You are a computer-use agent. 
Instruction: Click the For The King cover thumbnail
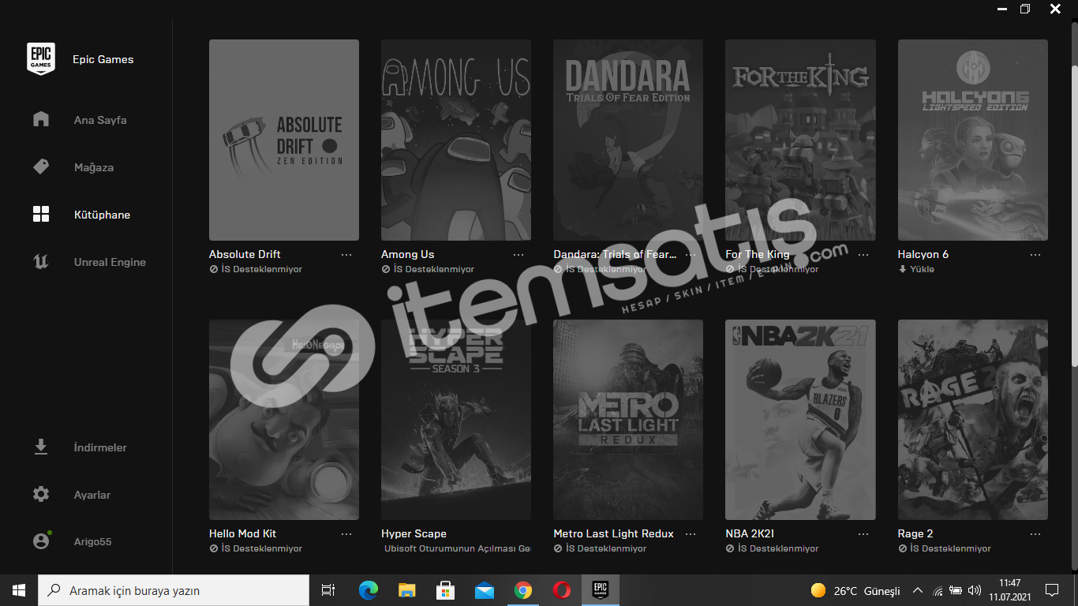pyautogui.click(x=800, y=140)
